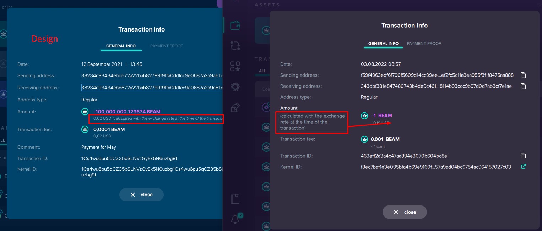Close the Design transaction dialog
The height and width of the screenshot is (231, 542).
[141, 195]
